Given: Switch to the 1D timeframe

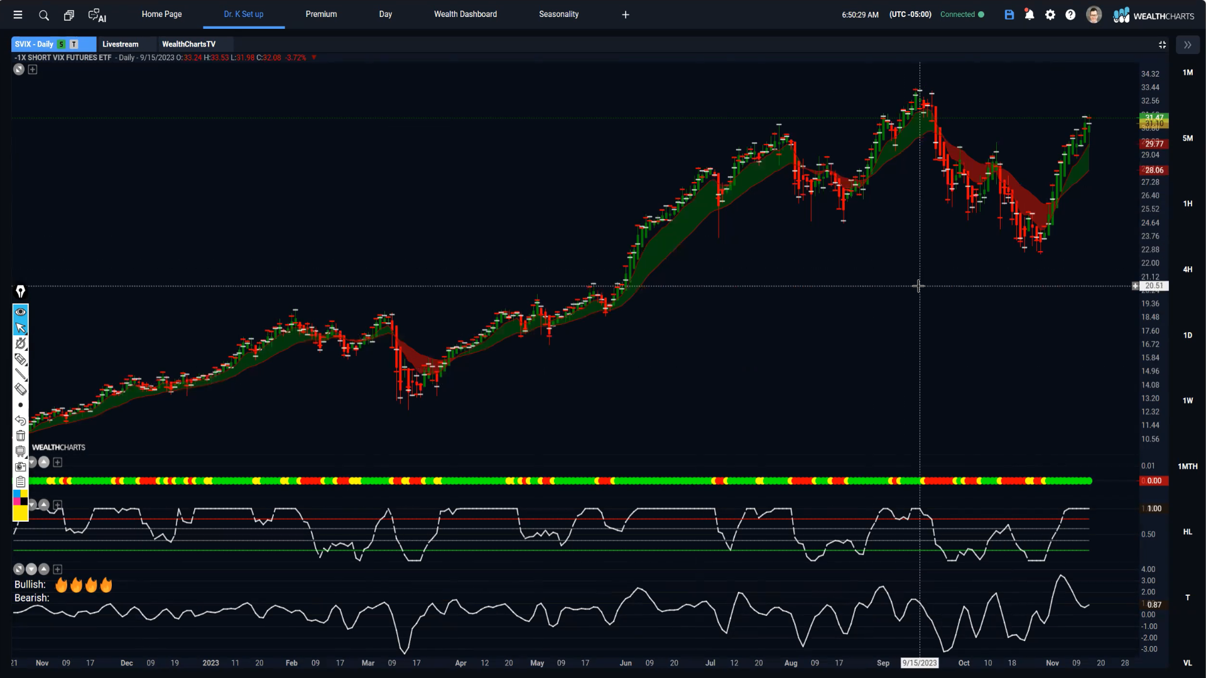Looking at the screenshot, I should tap(1188, 335).
